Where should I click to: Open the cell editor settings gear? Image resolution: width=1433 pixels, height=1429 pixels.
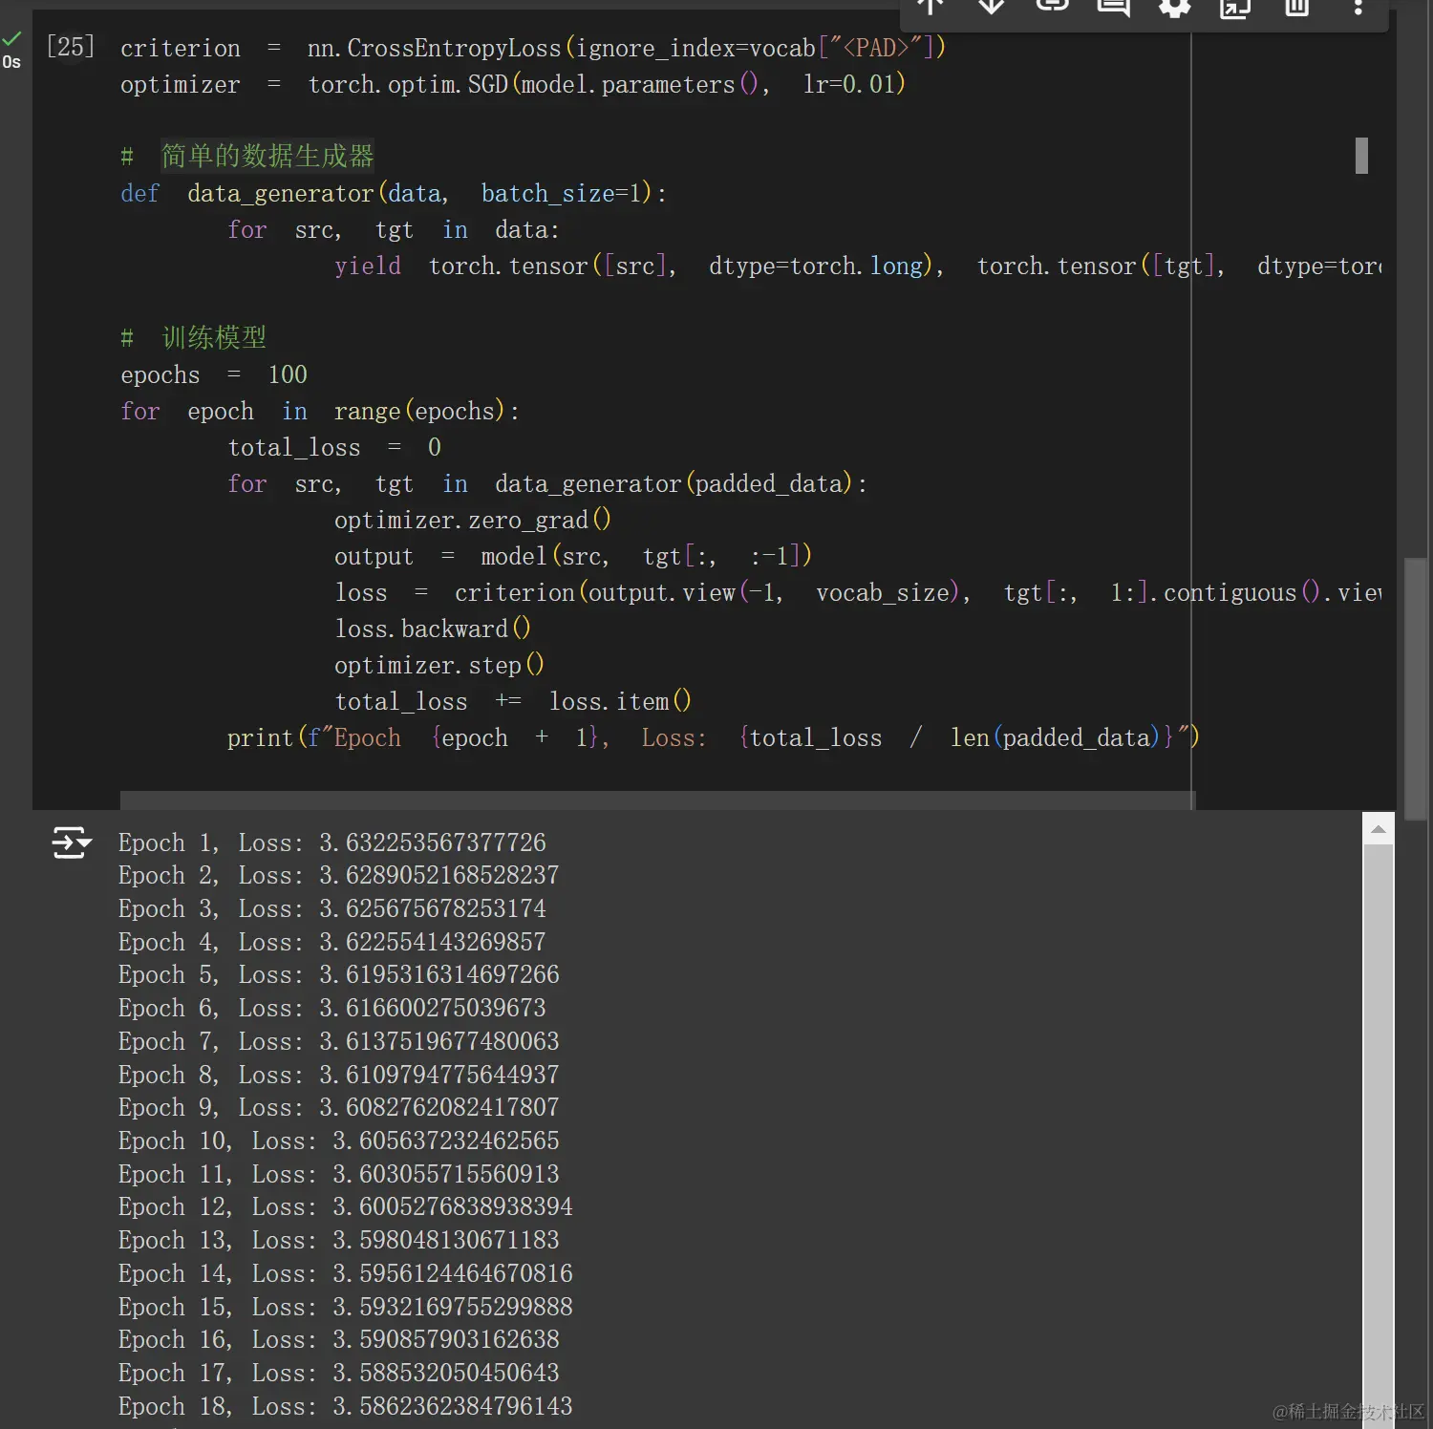click(x=1174, y=8)
